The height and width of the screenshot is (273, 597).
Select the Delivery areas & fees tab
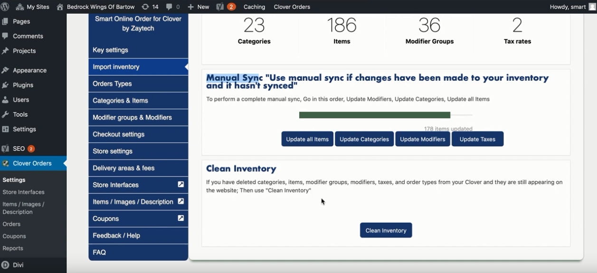[x=138, y=168]
